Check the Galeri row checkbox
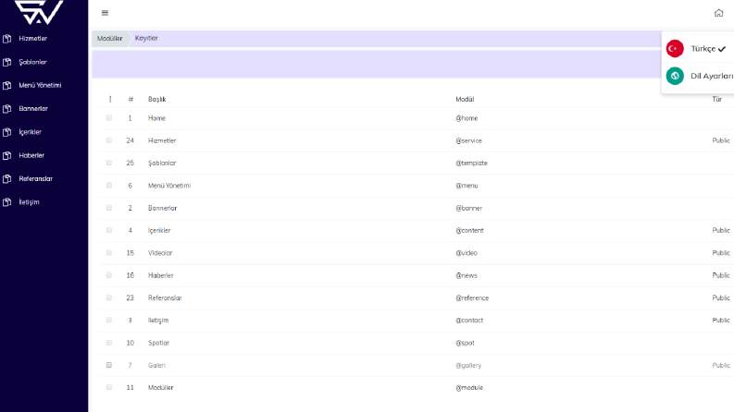 tap(109, 365)
